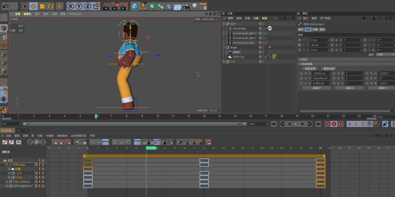Click the green current-frame marker in dope sheet
This screenshot has width=395, height=197.
tap(151, 148)
